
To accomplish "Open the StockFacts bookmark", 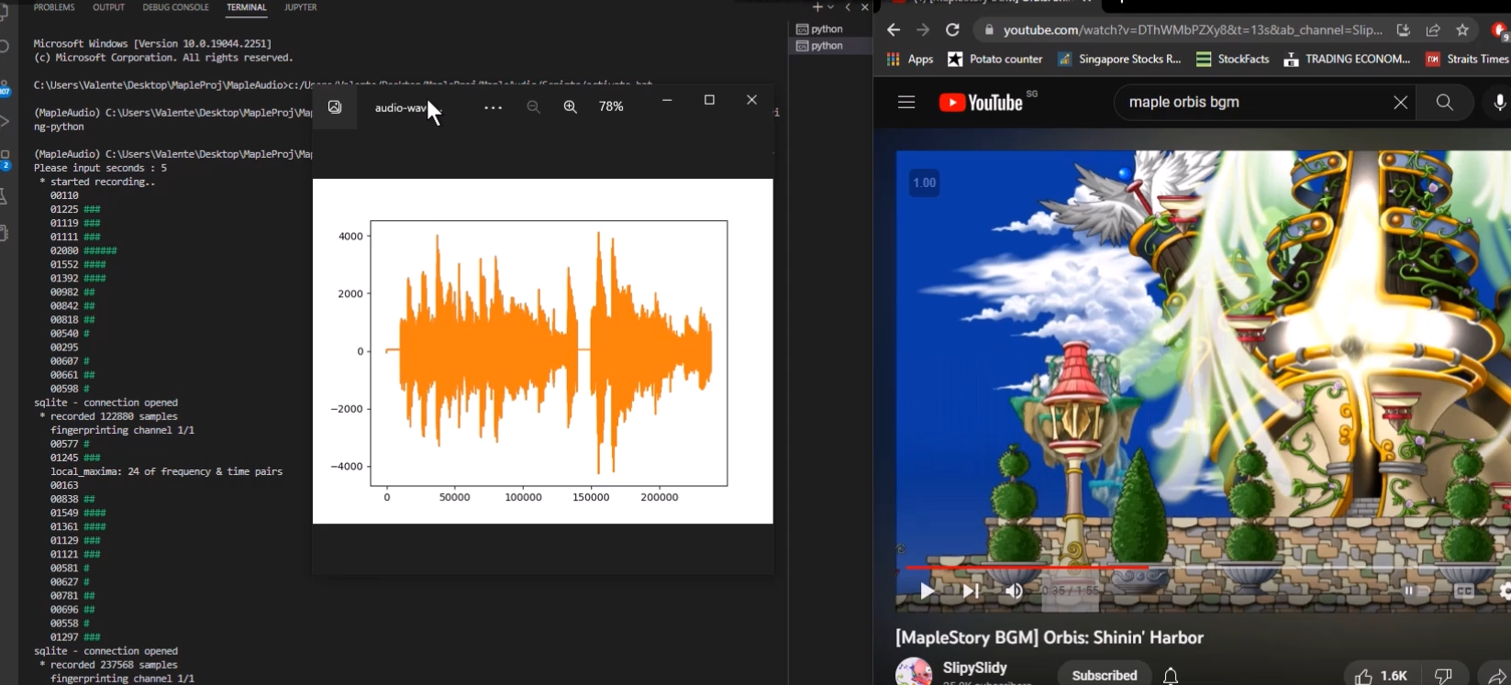I will coord(1233,59).
